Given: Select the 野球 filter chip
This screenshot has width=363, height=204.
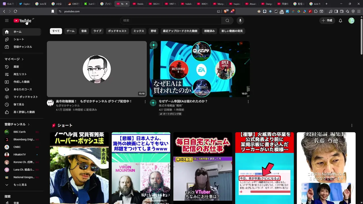Looking at the screenshot, I should point(153,31).
